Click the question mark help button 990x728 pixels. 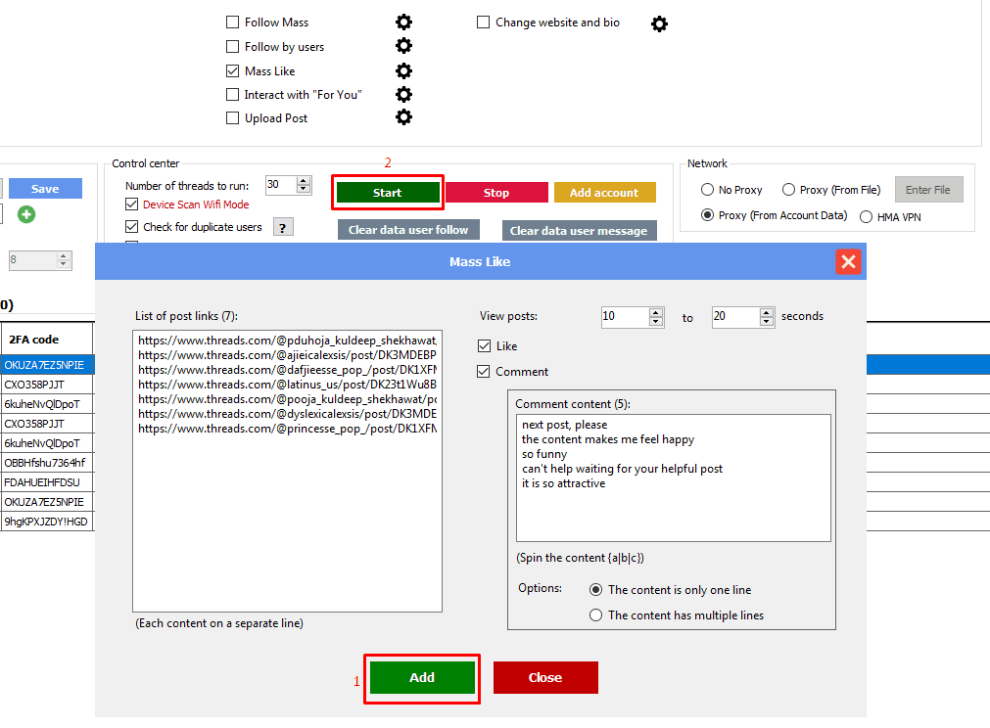tap(283, 228)
